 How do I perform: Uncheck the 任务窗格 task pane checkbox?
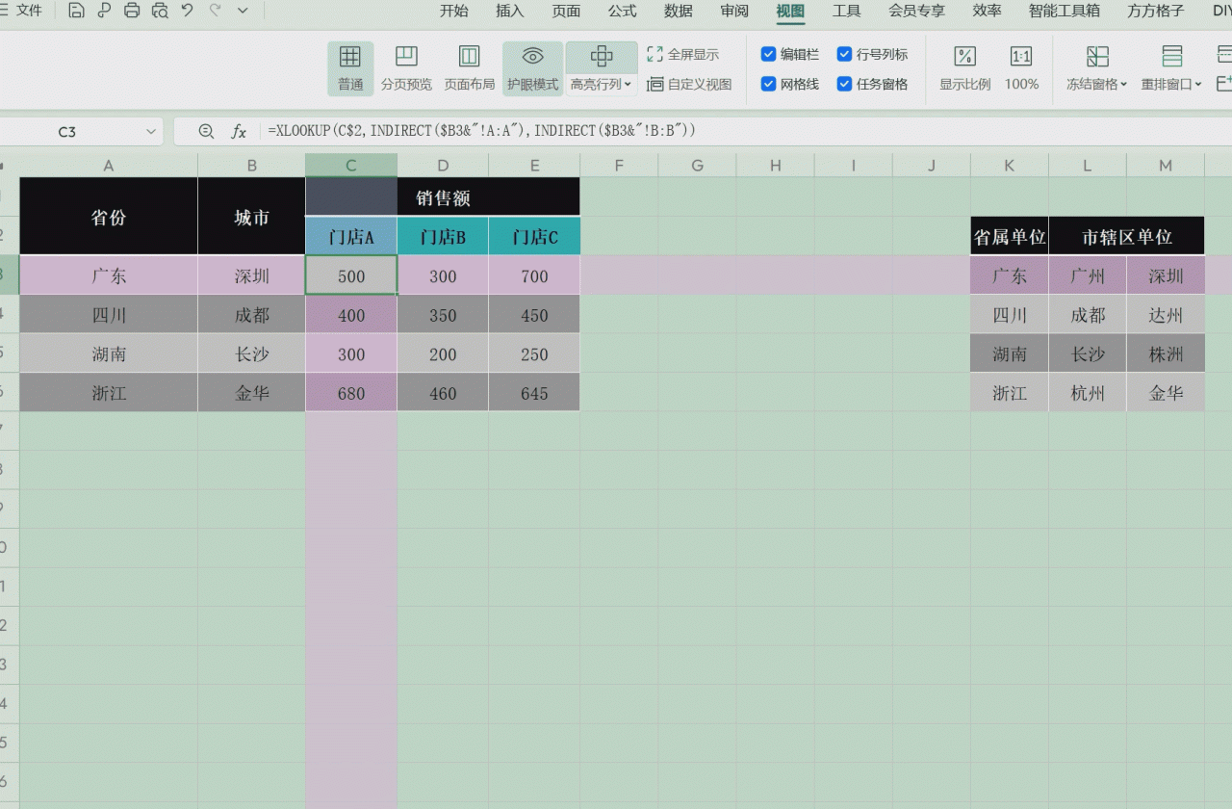click(x=844, y=84)
